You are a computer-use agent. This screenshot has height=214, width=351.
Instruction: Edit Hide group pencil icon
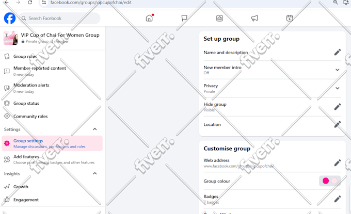338,107
